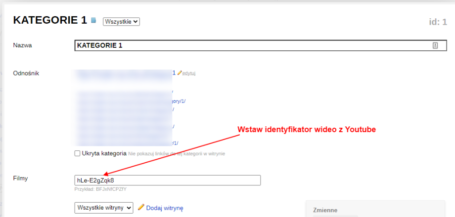Open the Wszystkie witryny dropdown
The width and height of the screenshot is (455, 217).
[104, 208]
